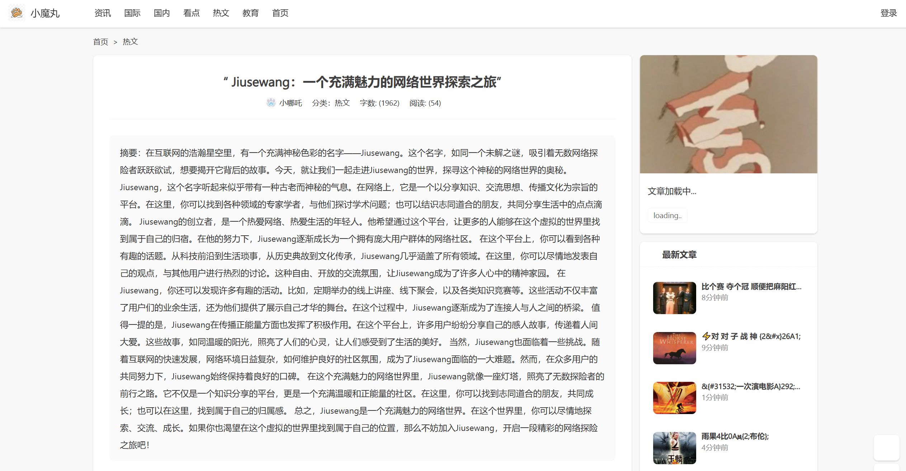Go to 首页 via the breadcrumb
This screenshot has height=471, width=906.
pyautogui.click(x=100, y=42)
